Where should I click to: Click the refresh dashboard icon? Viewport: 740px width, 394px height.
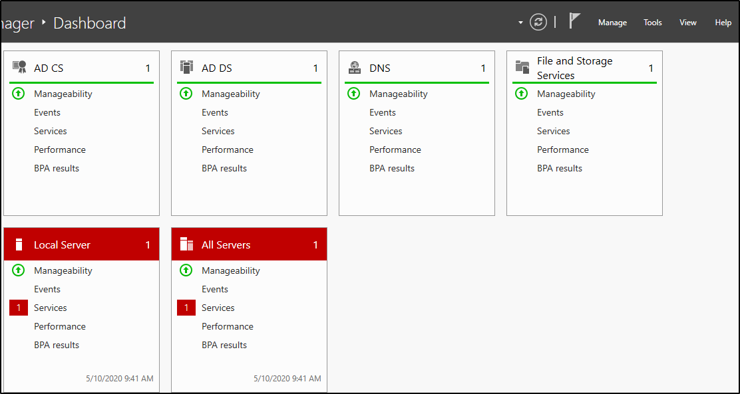(538, 22)
